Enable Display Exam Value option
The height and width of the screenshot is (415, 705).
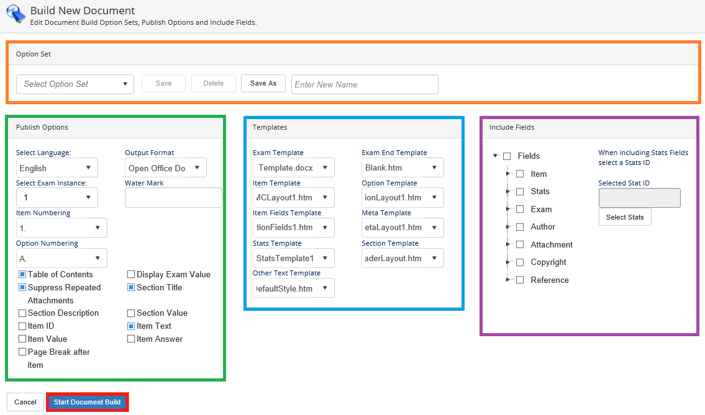[131, 274]
